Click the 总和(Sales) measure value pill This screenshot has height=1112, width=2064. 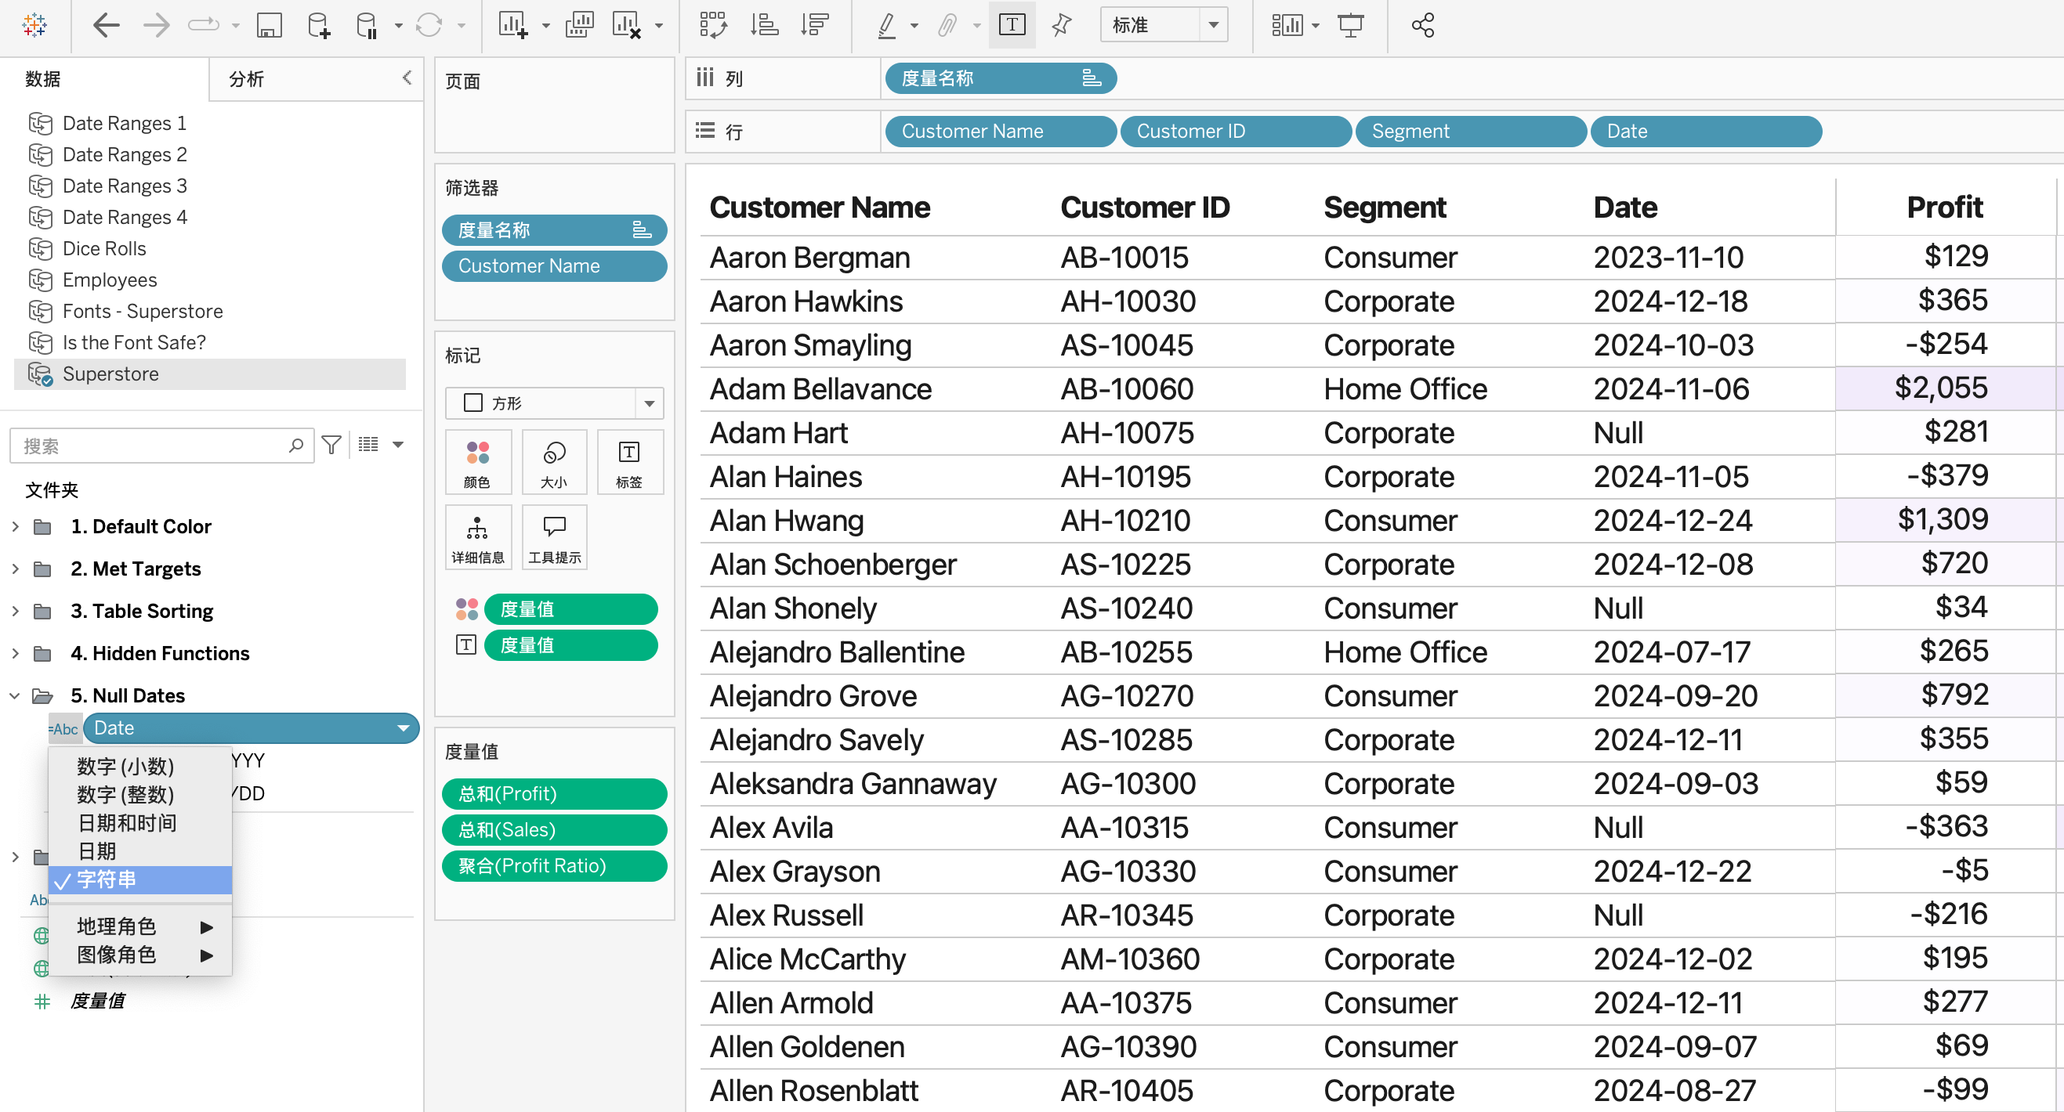coord(554,829)
